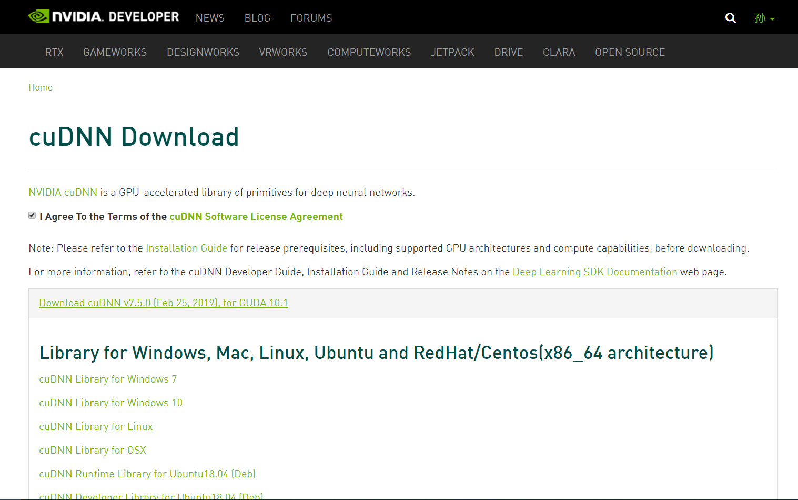
Task: Open the Installation Guide link
Action: point(186,248)
